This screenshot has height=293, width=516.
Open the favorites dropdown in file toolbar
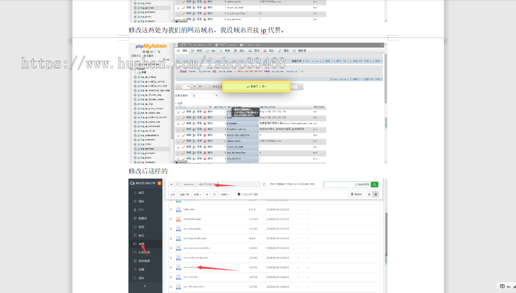click(225, 195)
